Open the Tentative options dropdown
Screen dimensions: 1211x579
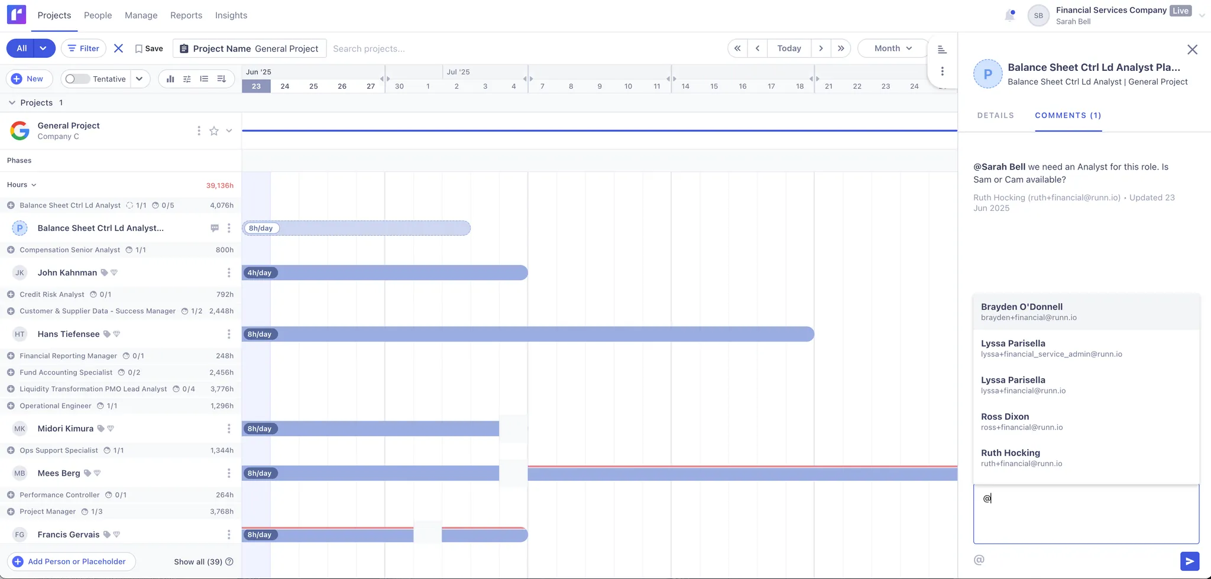(140, 79)
